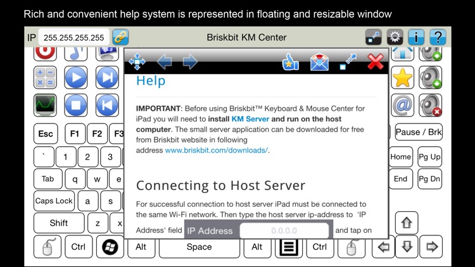
Task: Open the calculator shortcut icon
Action: [45, 77]
